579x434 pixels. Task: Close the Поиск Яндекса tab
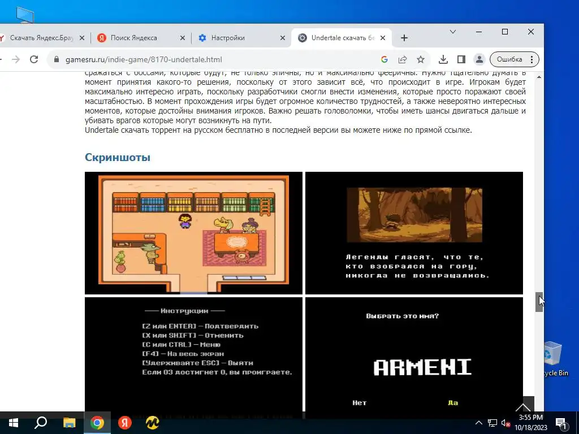coord(183,38)
